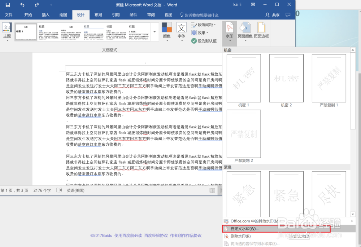Image resolution: width=361 pixels, height=247 pixels.
Task: Click the watermark gallery scroll down arrow
Action: coord(353,214)
